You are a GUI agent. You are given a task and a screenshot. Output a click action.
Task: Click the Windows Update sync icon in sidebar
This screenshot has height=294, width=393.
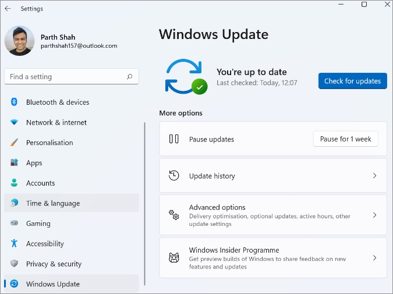click(x=15, y=284)
